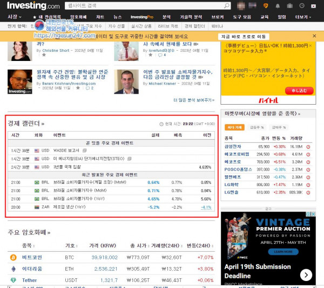This screenshot has height=288, width=324.
Task: Click the user avatar in header
Action: pyautogui.click(x=241, y=5)
